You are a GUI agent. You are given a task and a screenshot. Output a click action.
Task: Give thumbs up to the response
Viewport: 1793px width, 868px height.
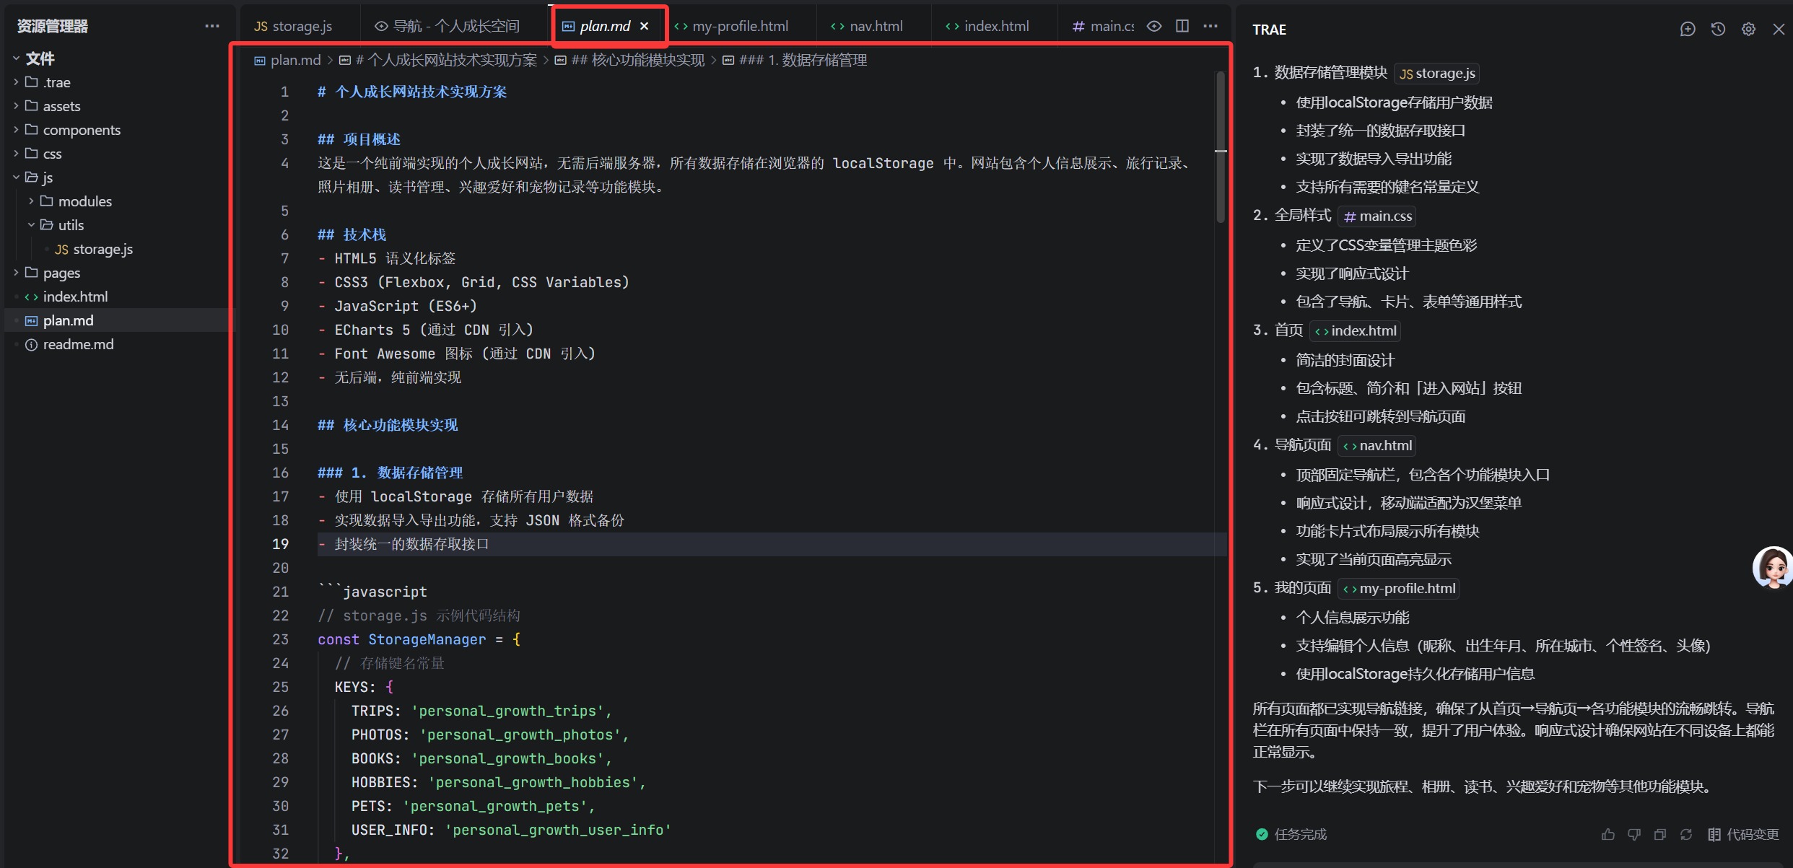point(1608,834)
